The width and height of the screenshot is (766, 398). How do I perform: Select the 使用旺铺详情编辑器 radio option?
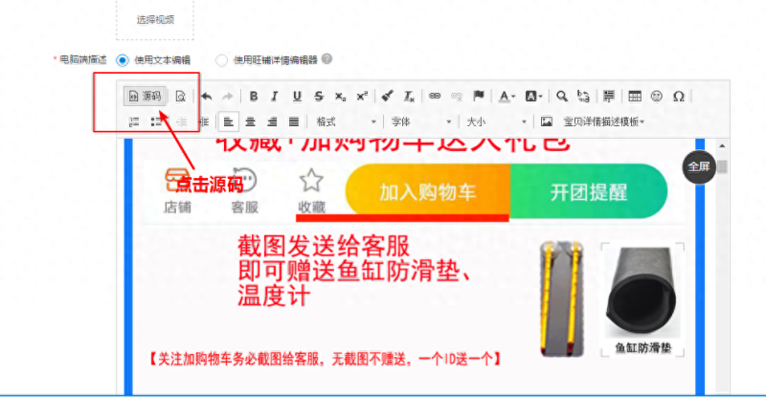[x=221, y=60]
